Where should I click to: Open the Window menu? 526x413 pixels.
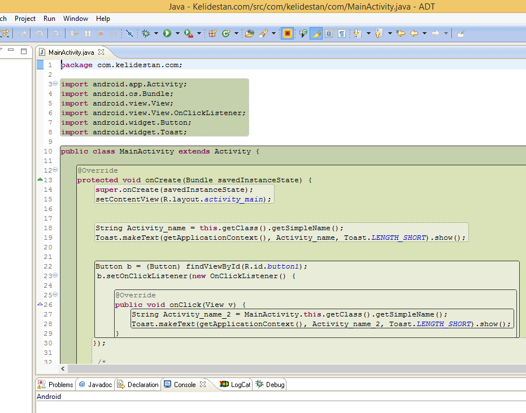tap(76, 19)
